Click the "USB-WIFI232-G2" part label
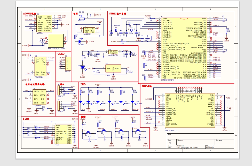This screenshot has width=252, height=166. click(x=171, y=130)
